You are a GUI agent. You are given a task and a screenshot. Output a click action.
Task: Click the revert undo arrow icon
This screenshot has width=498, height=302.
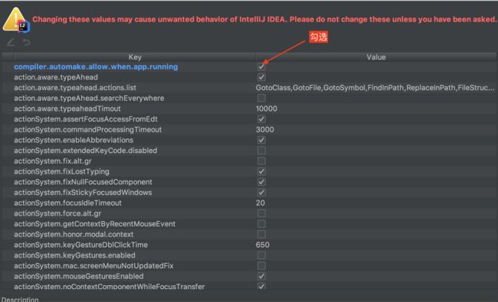tap(26, 42)
